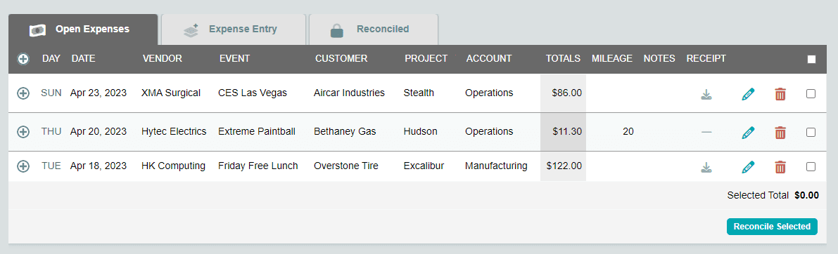The image size is (838, 254).
Task: Click the Hytec Electrics vendor cell
Action: click(174, 131)
